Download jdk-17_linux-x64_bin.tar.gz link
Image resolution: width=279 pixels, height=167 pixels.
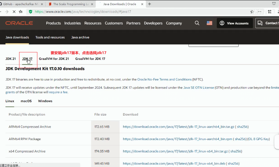[x=175, y=151]
